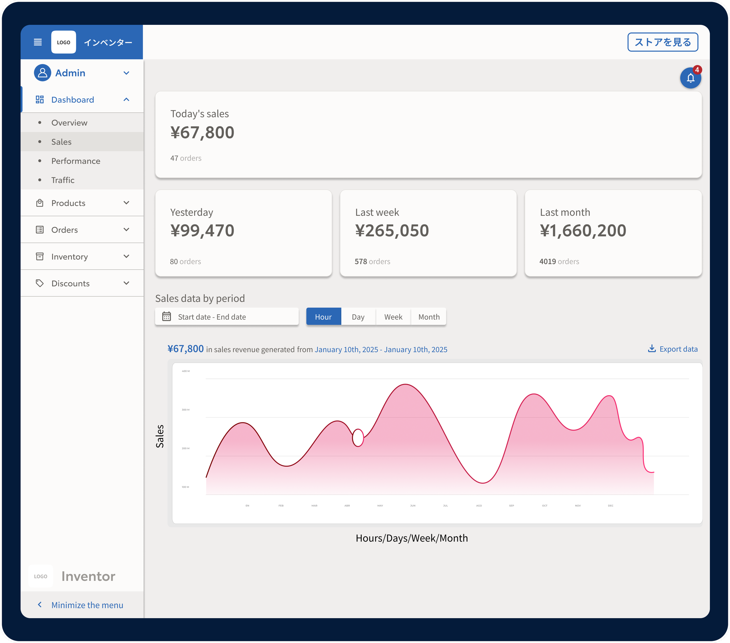
Task: Switch period toggle to Day
Action: pos(358,317)
